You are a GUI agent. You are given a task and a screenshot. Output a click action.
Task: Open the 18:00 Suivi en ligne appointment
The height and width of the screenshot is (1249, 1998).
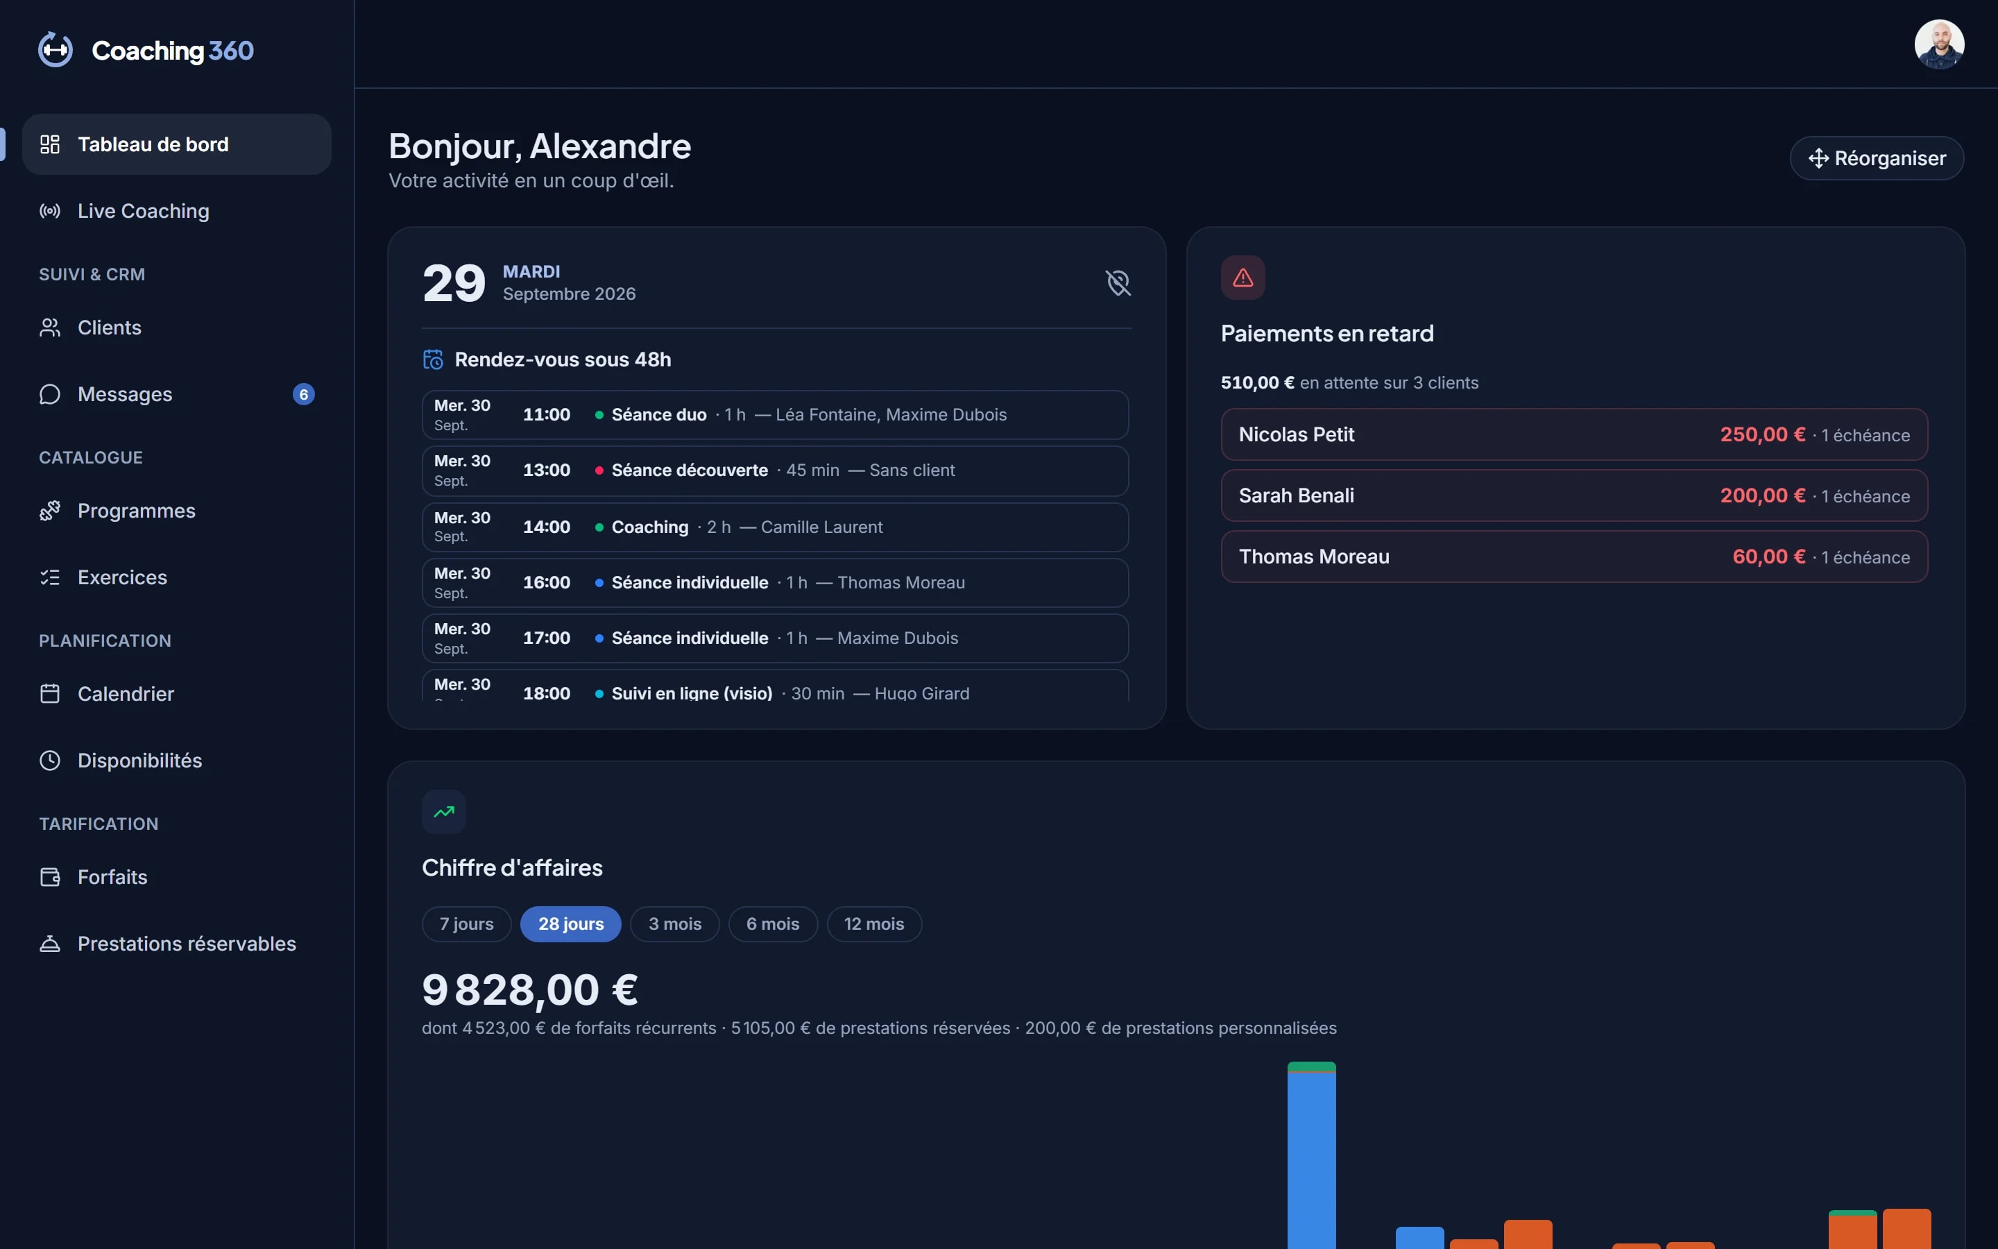775,686
